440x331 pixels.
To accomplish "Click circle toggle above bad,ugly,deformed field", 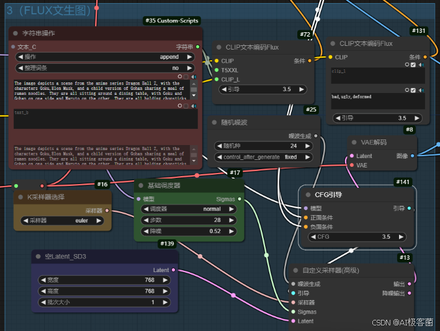I will (407, 90).
